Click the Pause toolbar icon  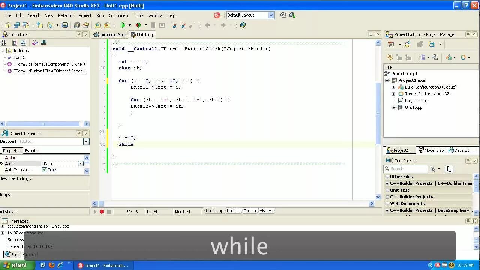[153, 25]
